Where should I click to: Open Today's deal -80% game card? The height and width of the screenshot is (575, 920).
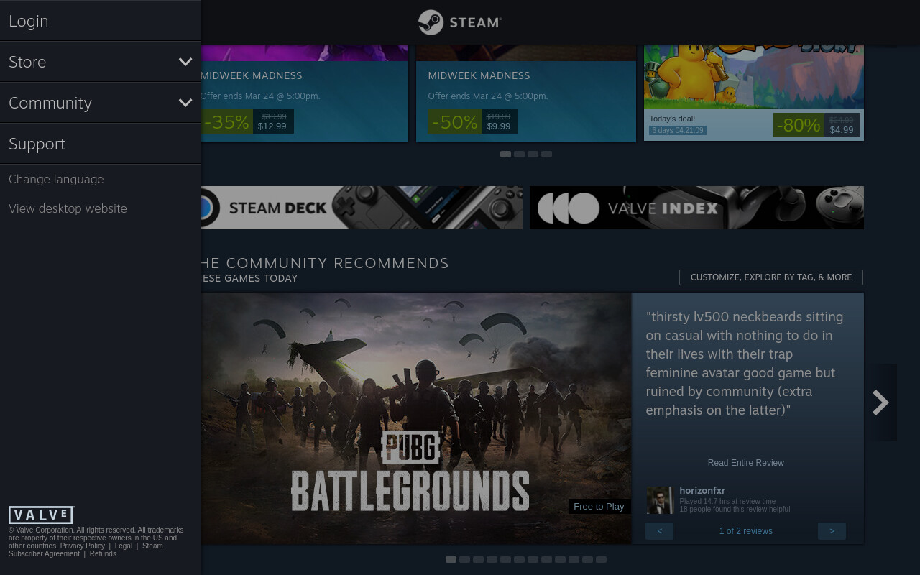coord(754,92)
